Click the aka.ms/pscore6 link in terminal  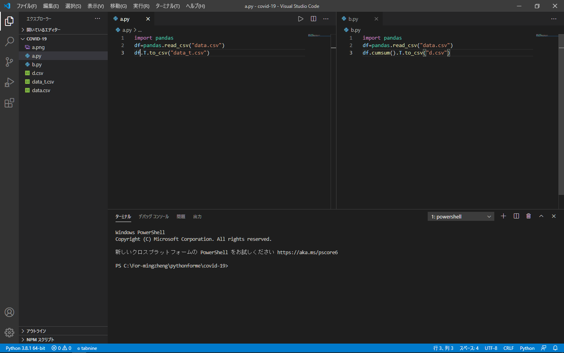pos(307,253)
